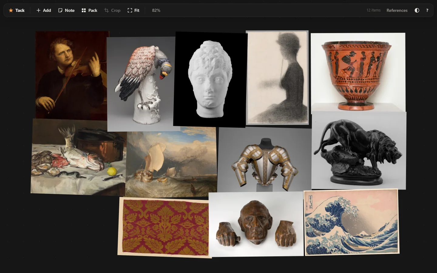
Task: Click the 12 items counter
Action: [x=373, y=10]
